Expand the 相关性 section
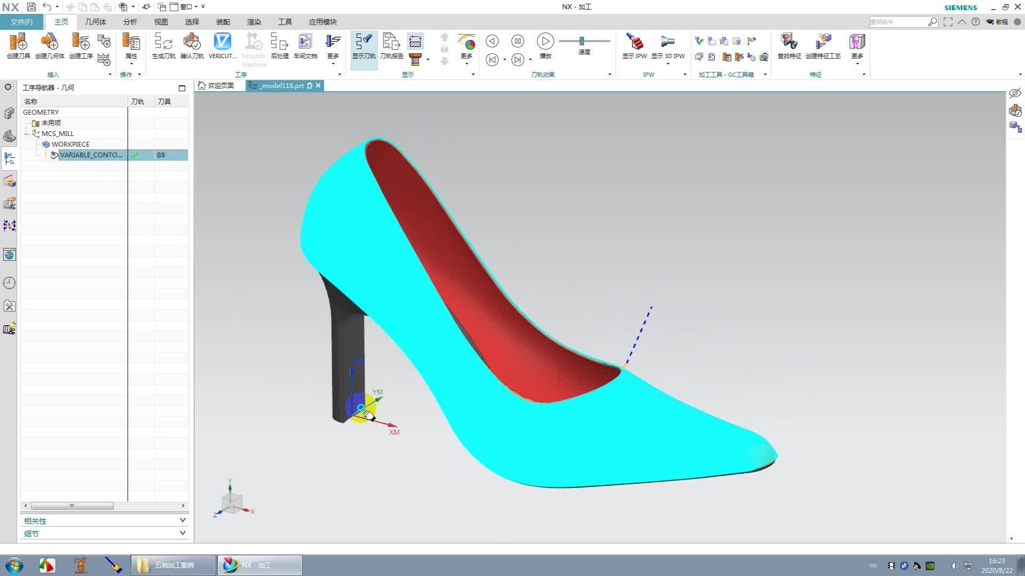The image size is (1025, 576). [183, 521]
